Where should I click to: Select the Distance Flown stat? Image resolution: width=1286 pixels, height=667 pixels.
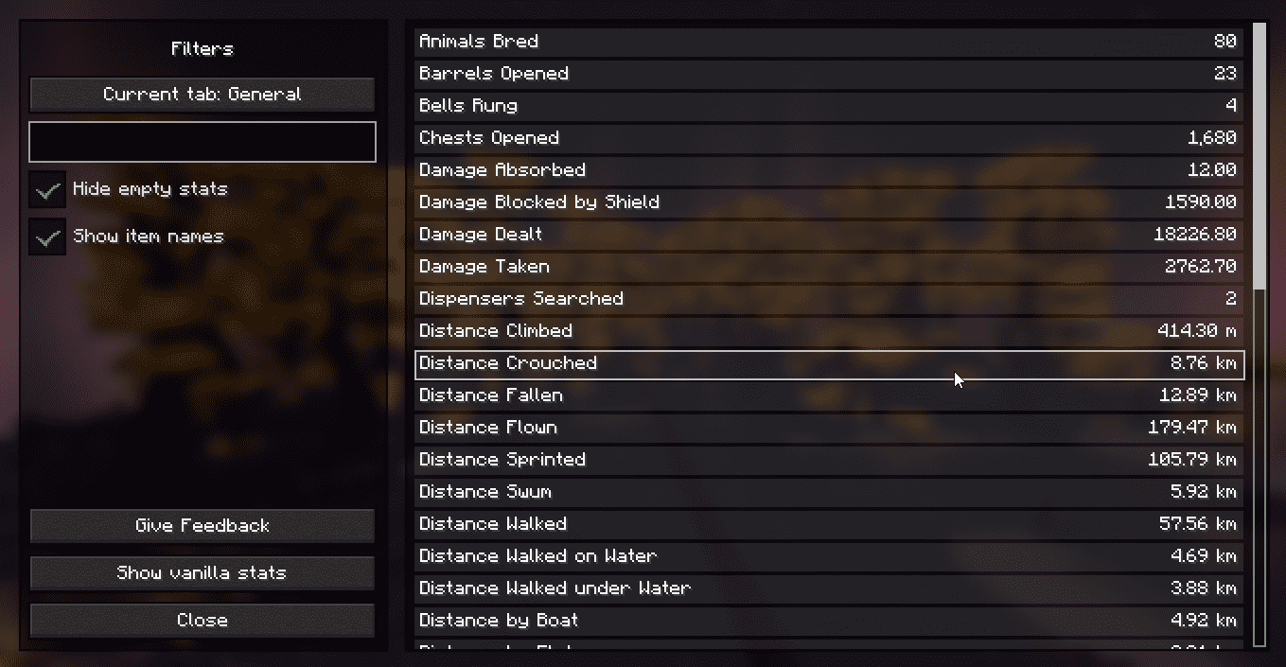click(x=830, y=428)
